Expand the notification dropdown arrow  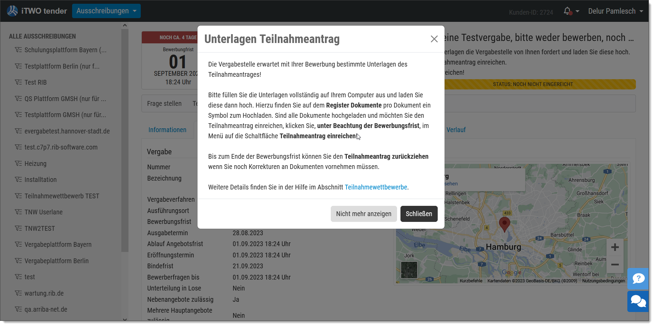[x=577, y=11]
